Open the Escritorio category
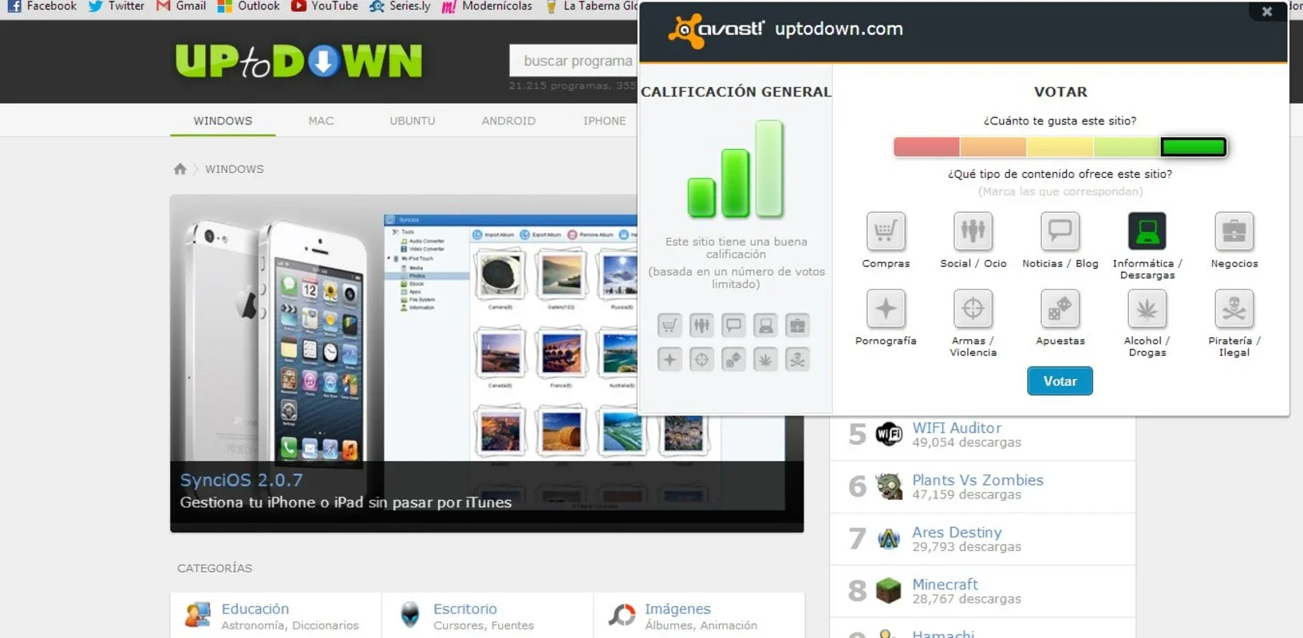Viewport: 1303px width, 638px height. coord(465,609)
